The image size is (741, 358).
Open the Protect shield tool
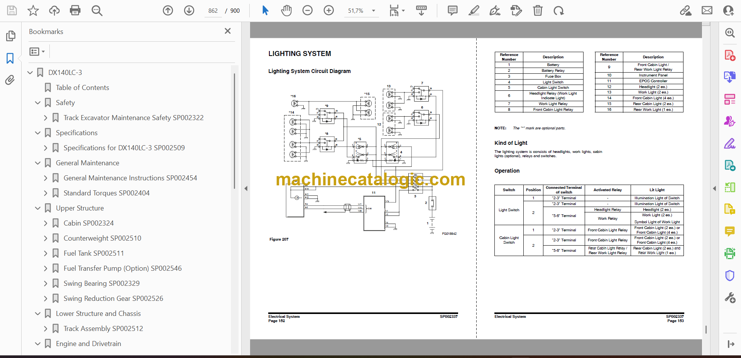point(730,275)
